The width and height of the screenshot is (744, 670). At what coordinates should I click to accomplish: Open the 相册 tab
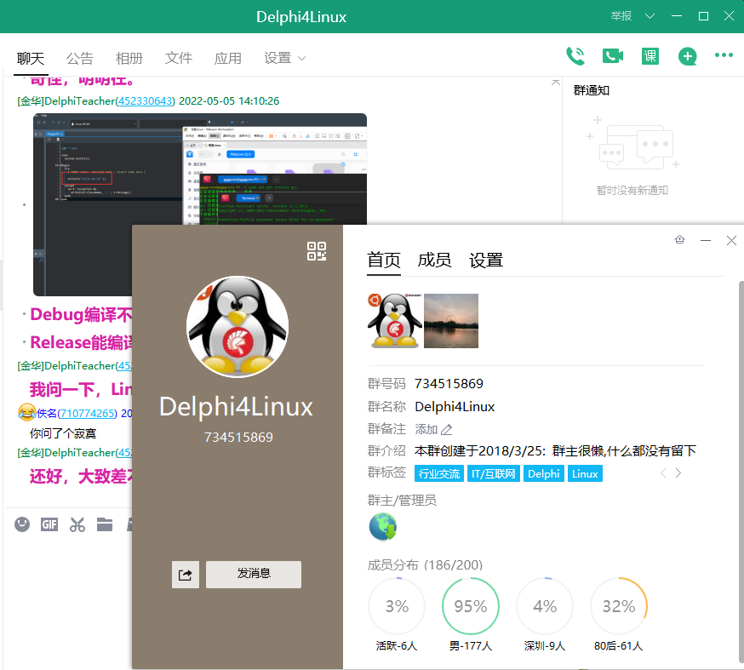[129, 59]
